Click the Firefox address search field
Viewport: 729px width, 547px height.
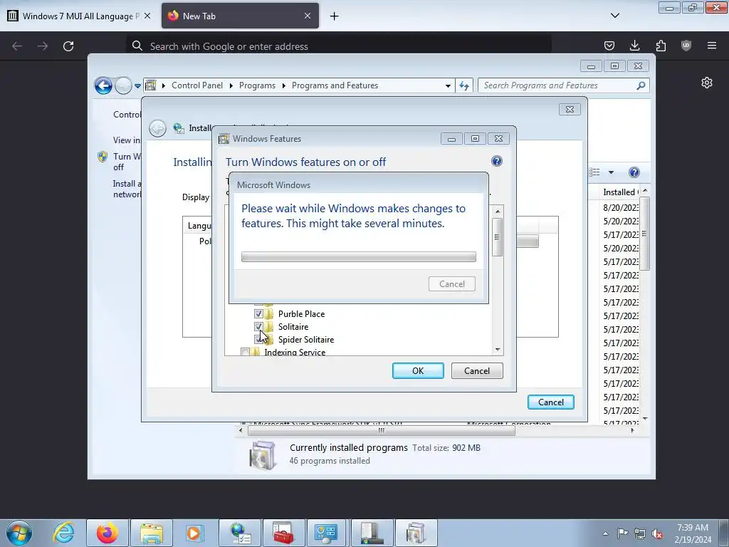coord(340,46)
